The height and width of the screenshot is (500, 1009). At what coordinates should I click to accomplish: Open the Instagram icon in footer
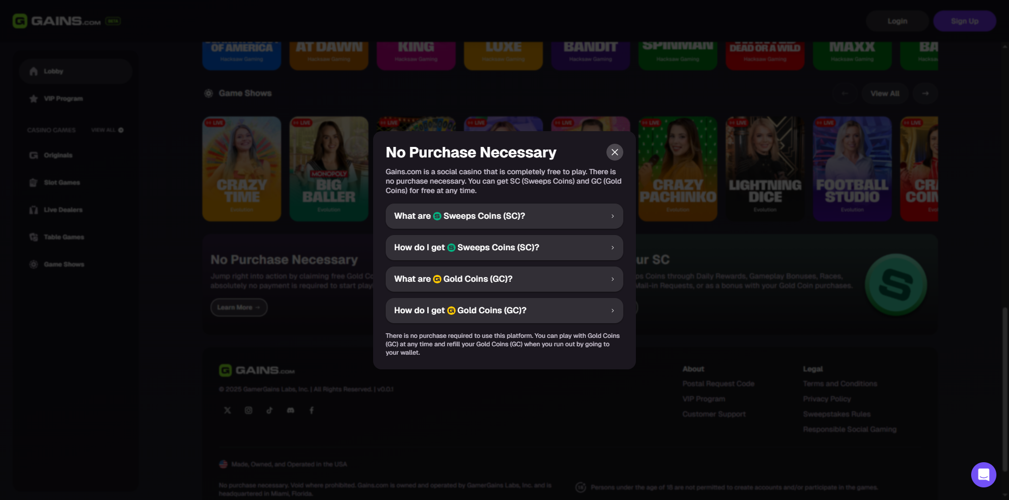click(249, 410)
